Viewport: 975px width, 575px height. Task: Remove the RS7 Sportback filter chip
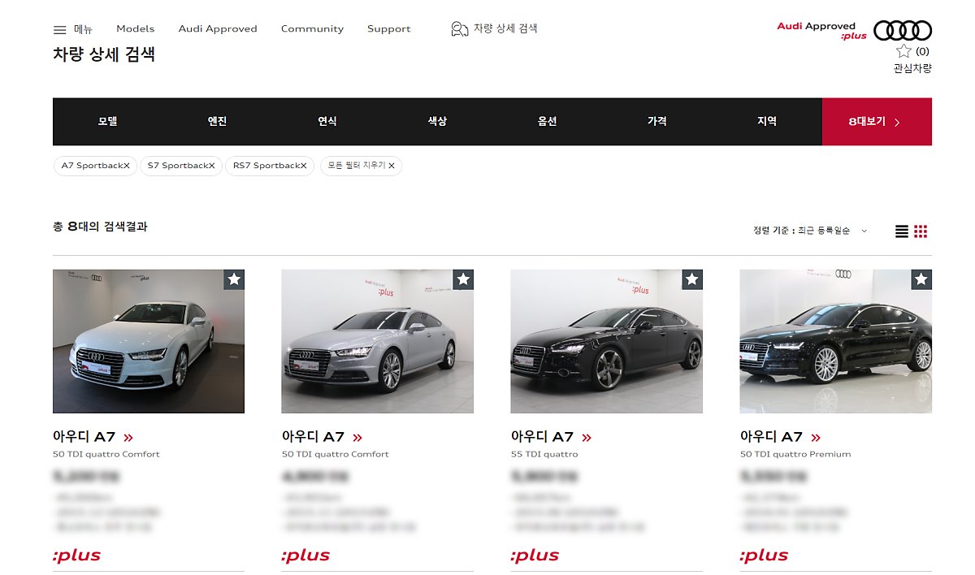[x=304, y=166]
